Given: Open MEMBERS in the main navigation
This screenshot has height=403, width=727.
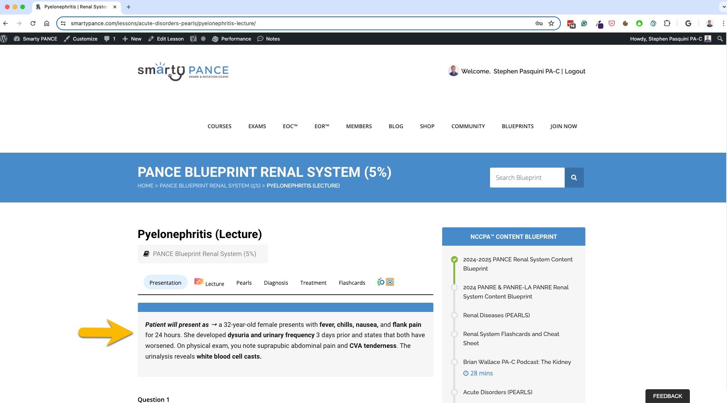Looking at the screenshot, I should (359, 126).
